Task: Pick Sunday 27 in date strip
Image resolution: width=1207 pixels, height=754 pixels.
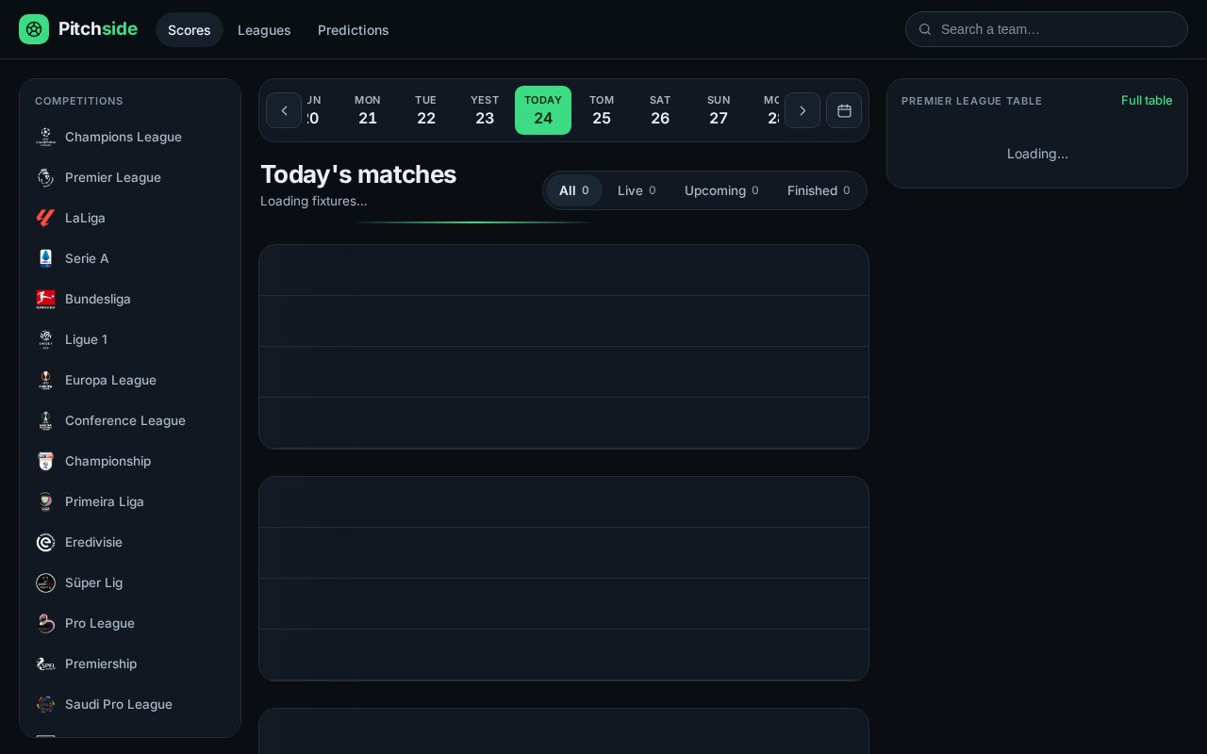Action: 719,110
